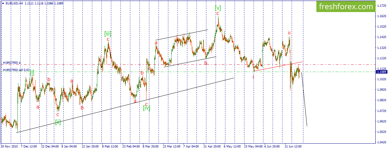
Task: Select the green [iii] wave label
Action: tap(108, 33)
